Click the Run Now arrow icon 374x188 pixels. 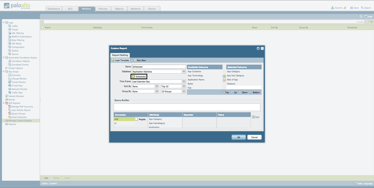135,60
